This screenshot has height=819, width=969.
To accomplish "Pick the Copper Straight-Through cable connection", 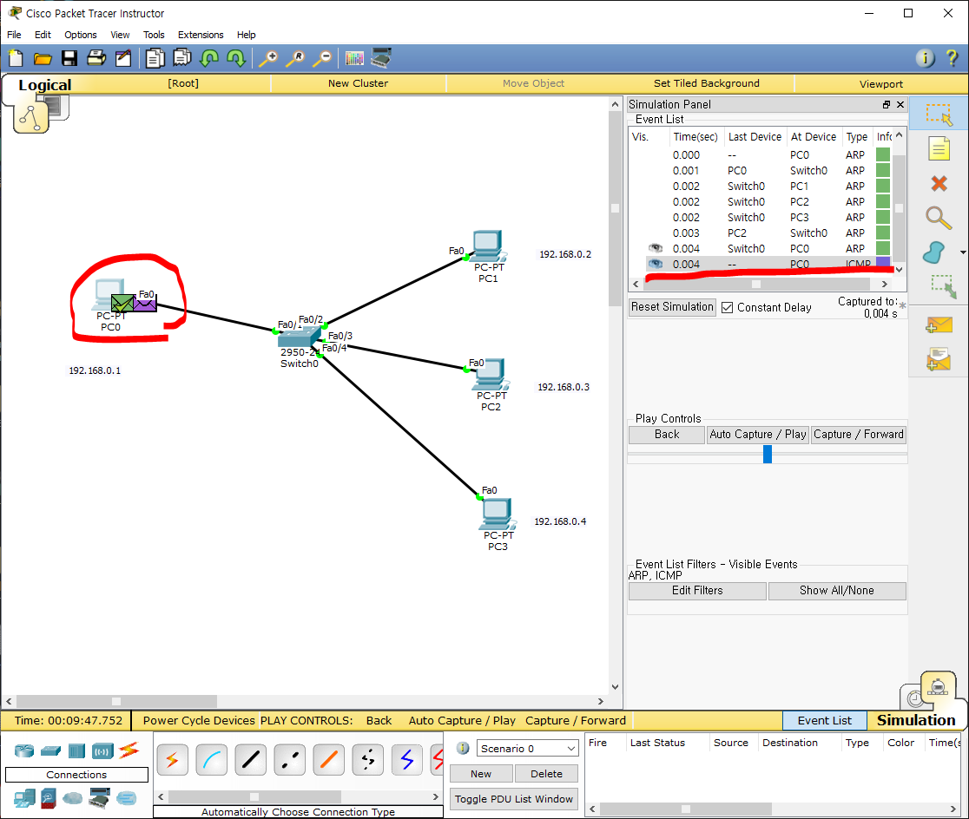I will pyautogui.click(x=250, y=760).
